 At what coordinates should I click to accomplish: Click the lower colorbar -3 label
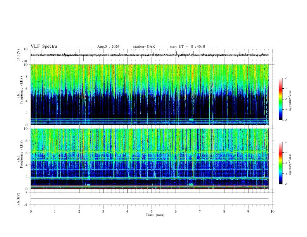click(x=286, y=142)
